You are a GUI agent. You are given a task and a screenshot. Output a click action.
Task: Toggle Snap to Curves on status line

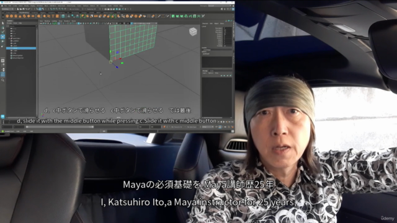pos(54,9)
